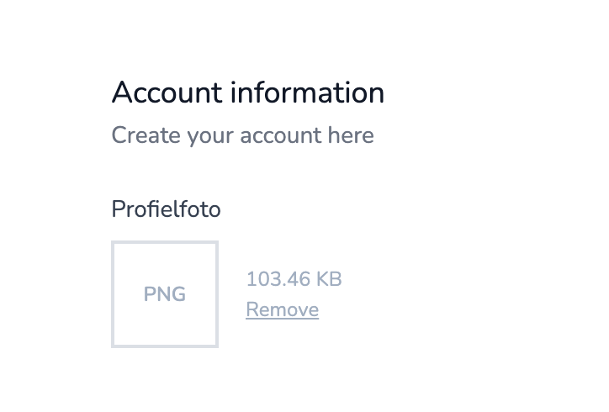Click the 103.46 KB file size text
609x412 pixels.
pos(294,279)
